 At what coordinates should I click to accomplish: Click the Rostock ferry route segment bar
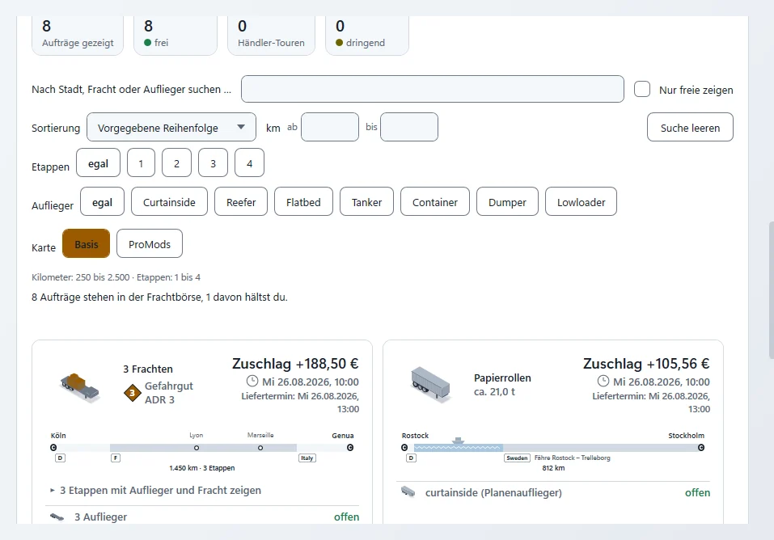tap(458, 448)
